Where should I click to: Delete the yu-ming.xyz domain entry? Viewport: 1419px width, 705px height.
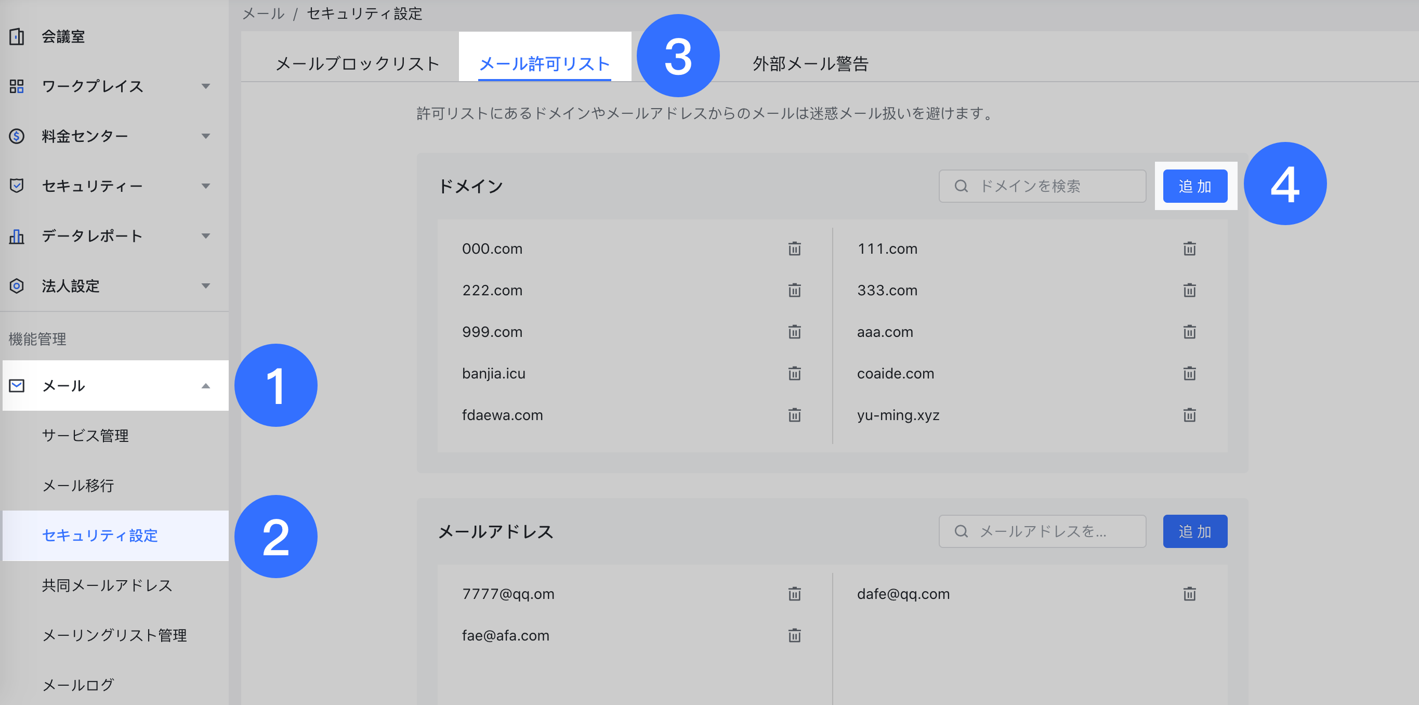(x=1189, y=415)
